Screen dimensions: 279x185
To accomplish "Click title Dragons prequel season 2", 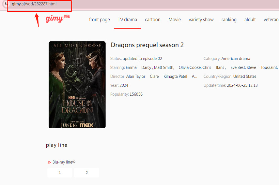I will point(147,45).
